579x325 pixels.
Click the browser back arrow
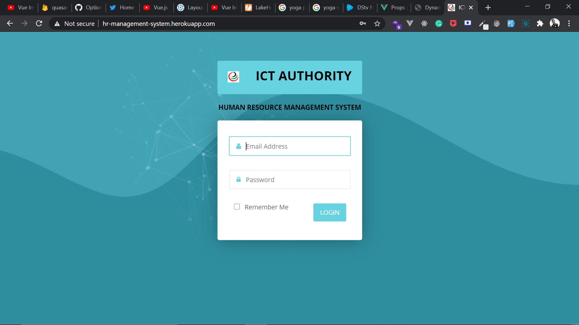pyautogui.click(x=10, y=23)
